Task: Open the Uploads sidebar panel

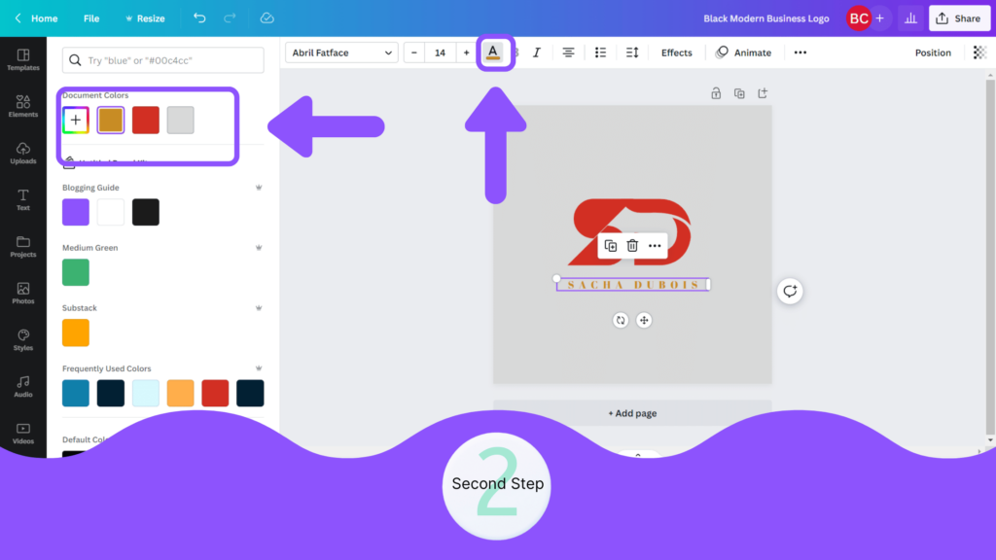Action: coord(23,153)
